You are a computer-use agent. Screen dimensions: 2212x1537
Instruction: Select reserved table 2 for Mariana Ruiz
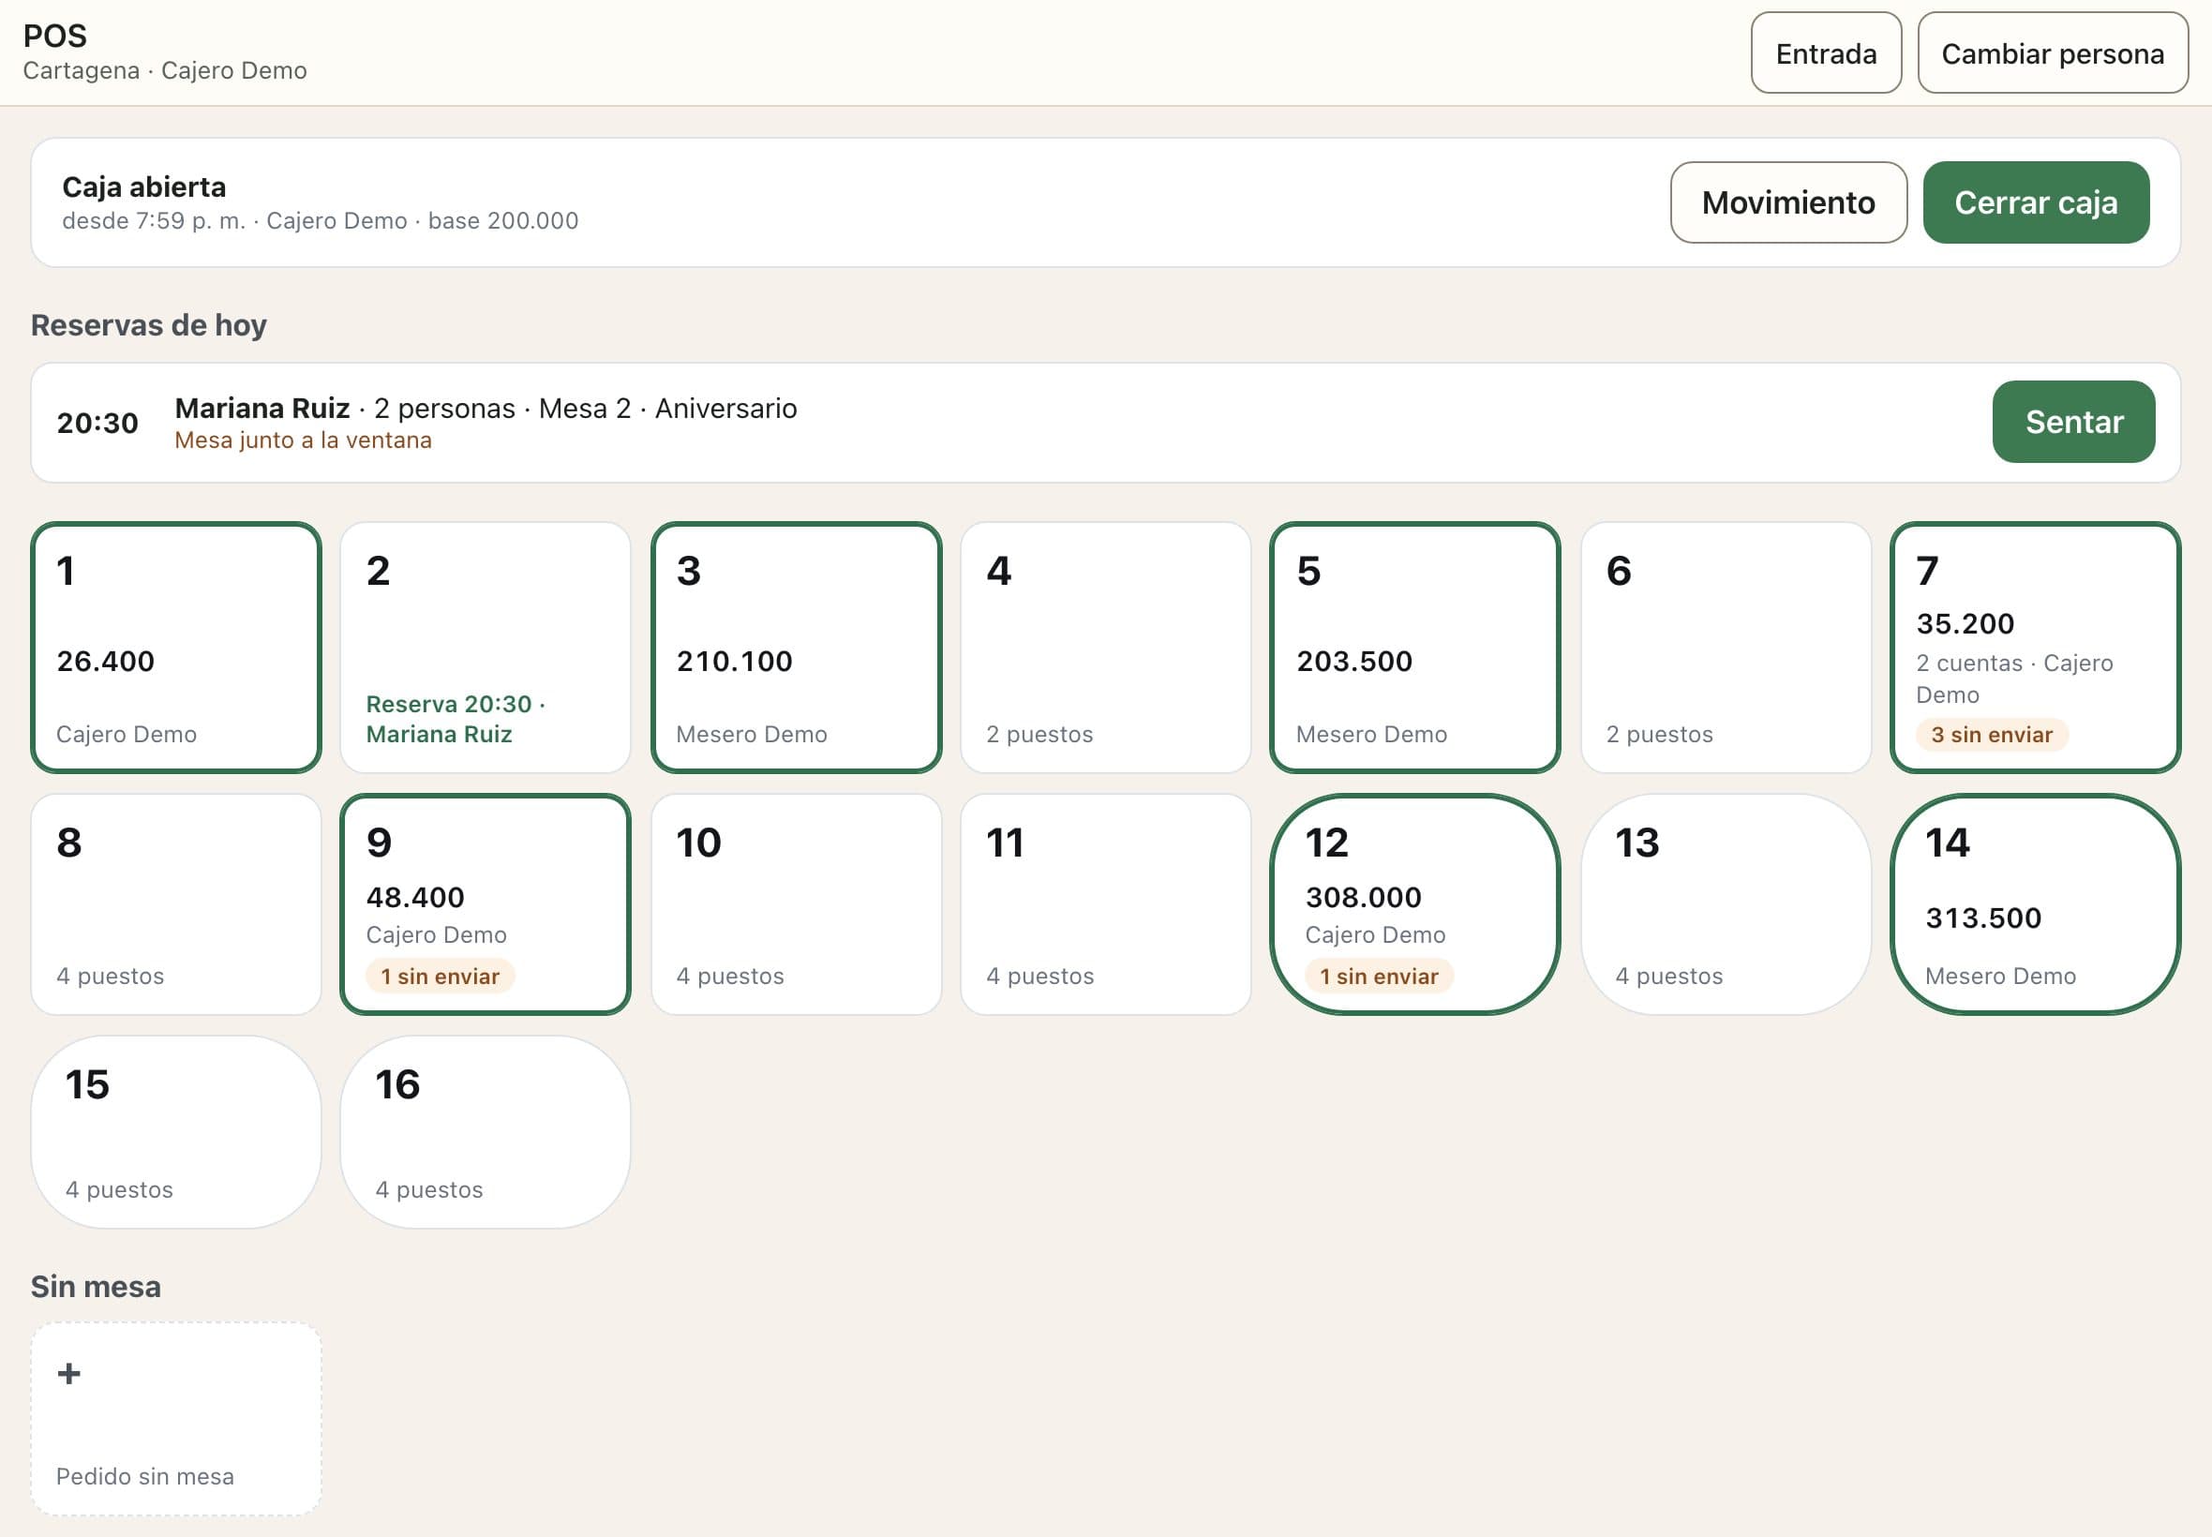pyautogui.click(x=486, y=648)
